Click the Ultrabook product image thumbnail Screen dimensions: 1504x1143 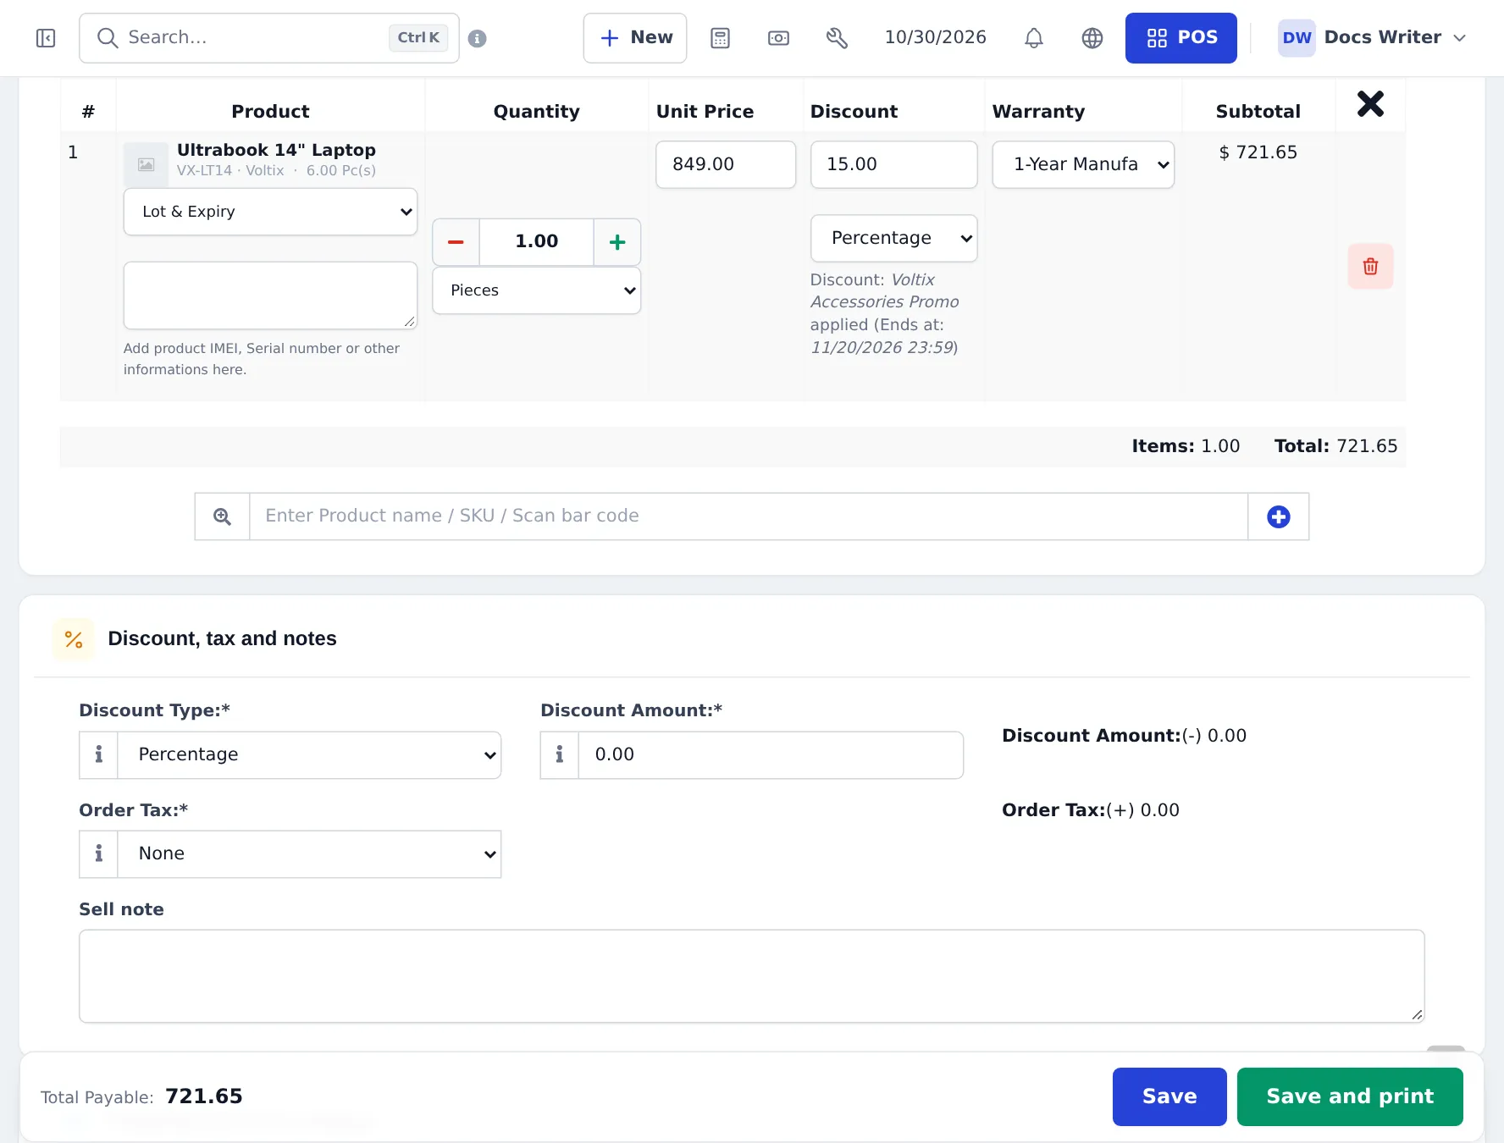point(147,164)
